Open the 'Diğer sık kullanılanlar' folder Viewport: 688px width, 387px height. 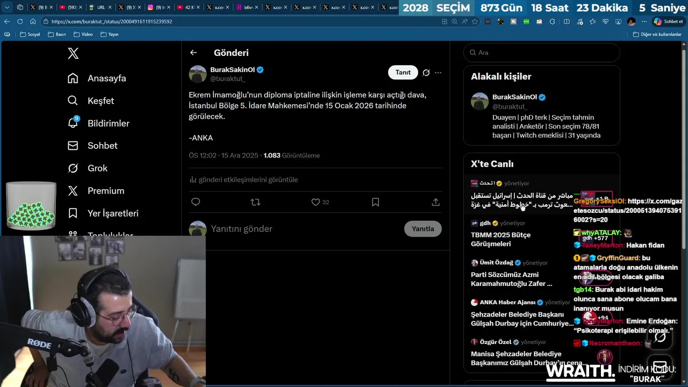tap(657, 34)
